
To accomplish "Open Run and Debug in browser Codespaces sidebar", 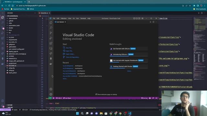I will 3,33.
